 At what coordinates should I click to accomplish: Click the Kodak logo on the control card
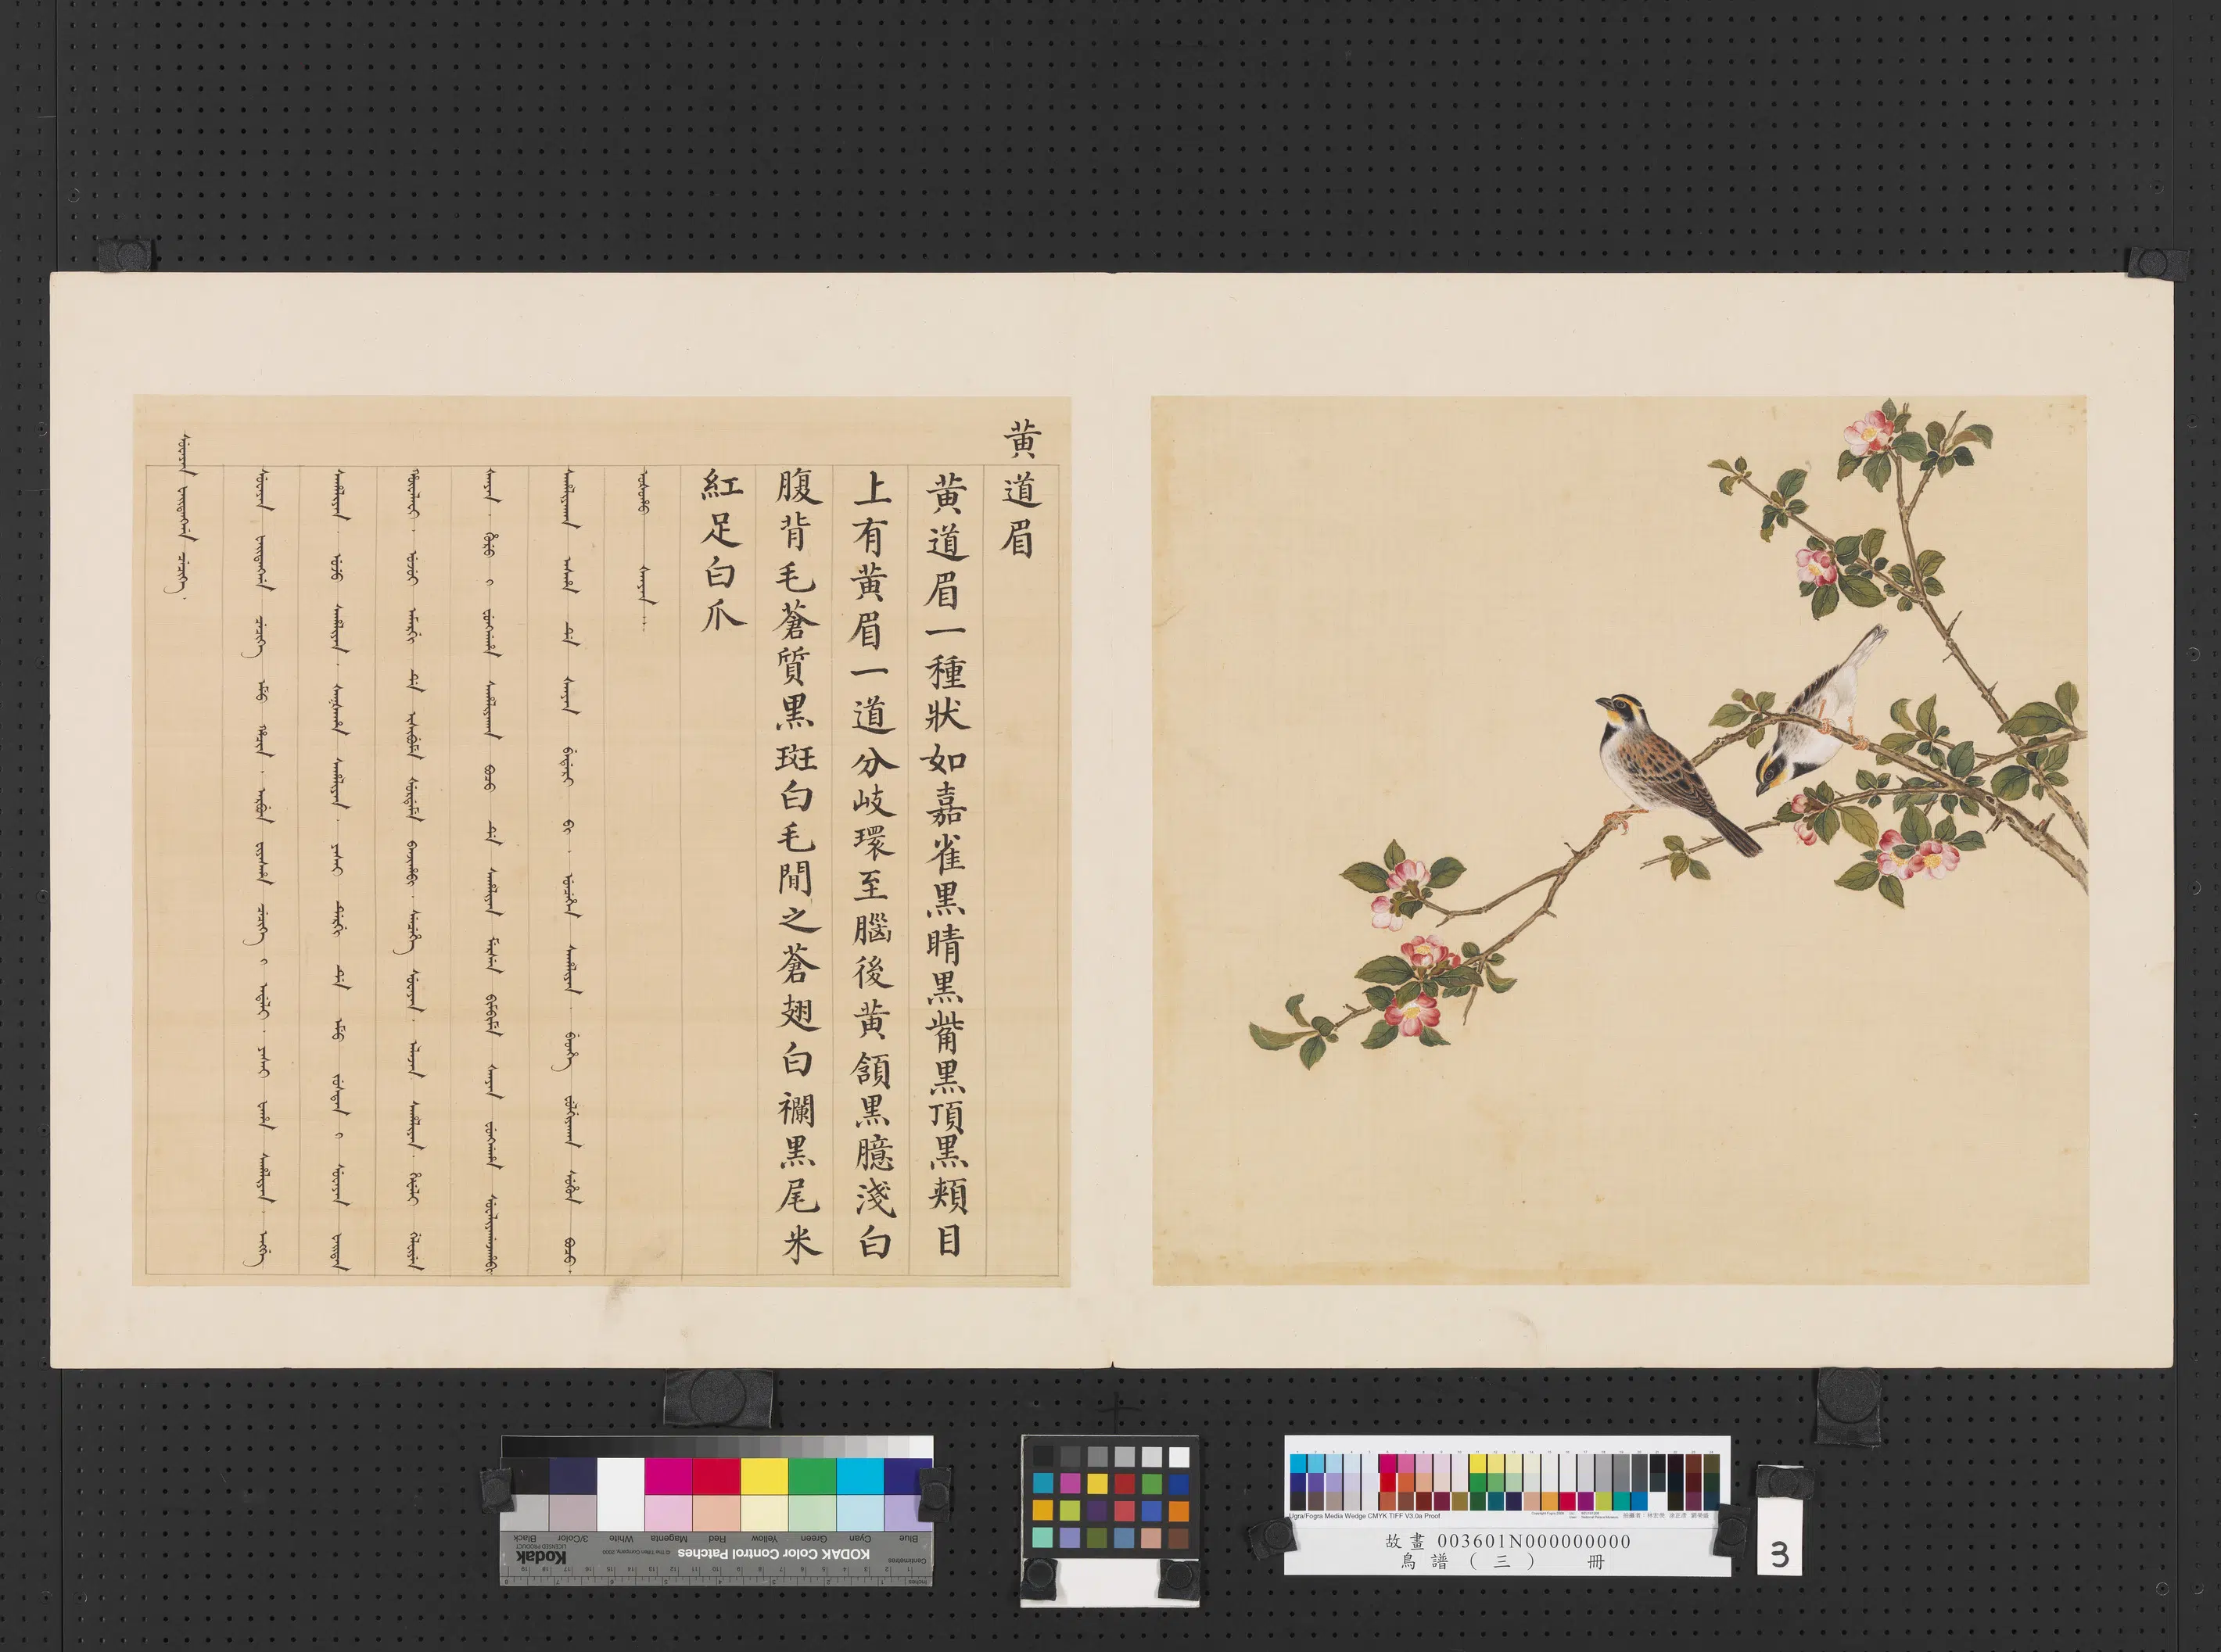click(541, 1558)
